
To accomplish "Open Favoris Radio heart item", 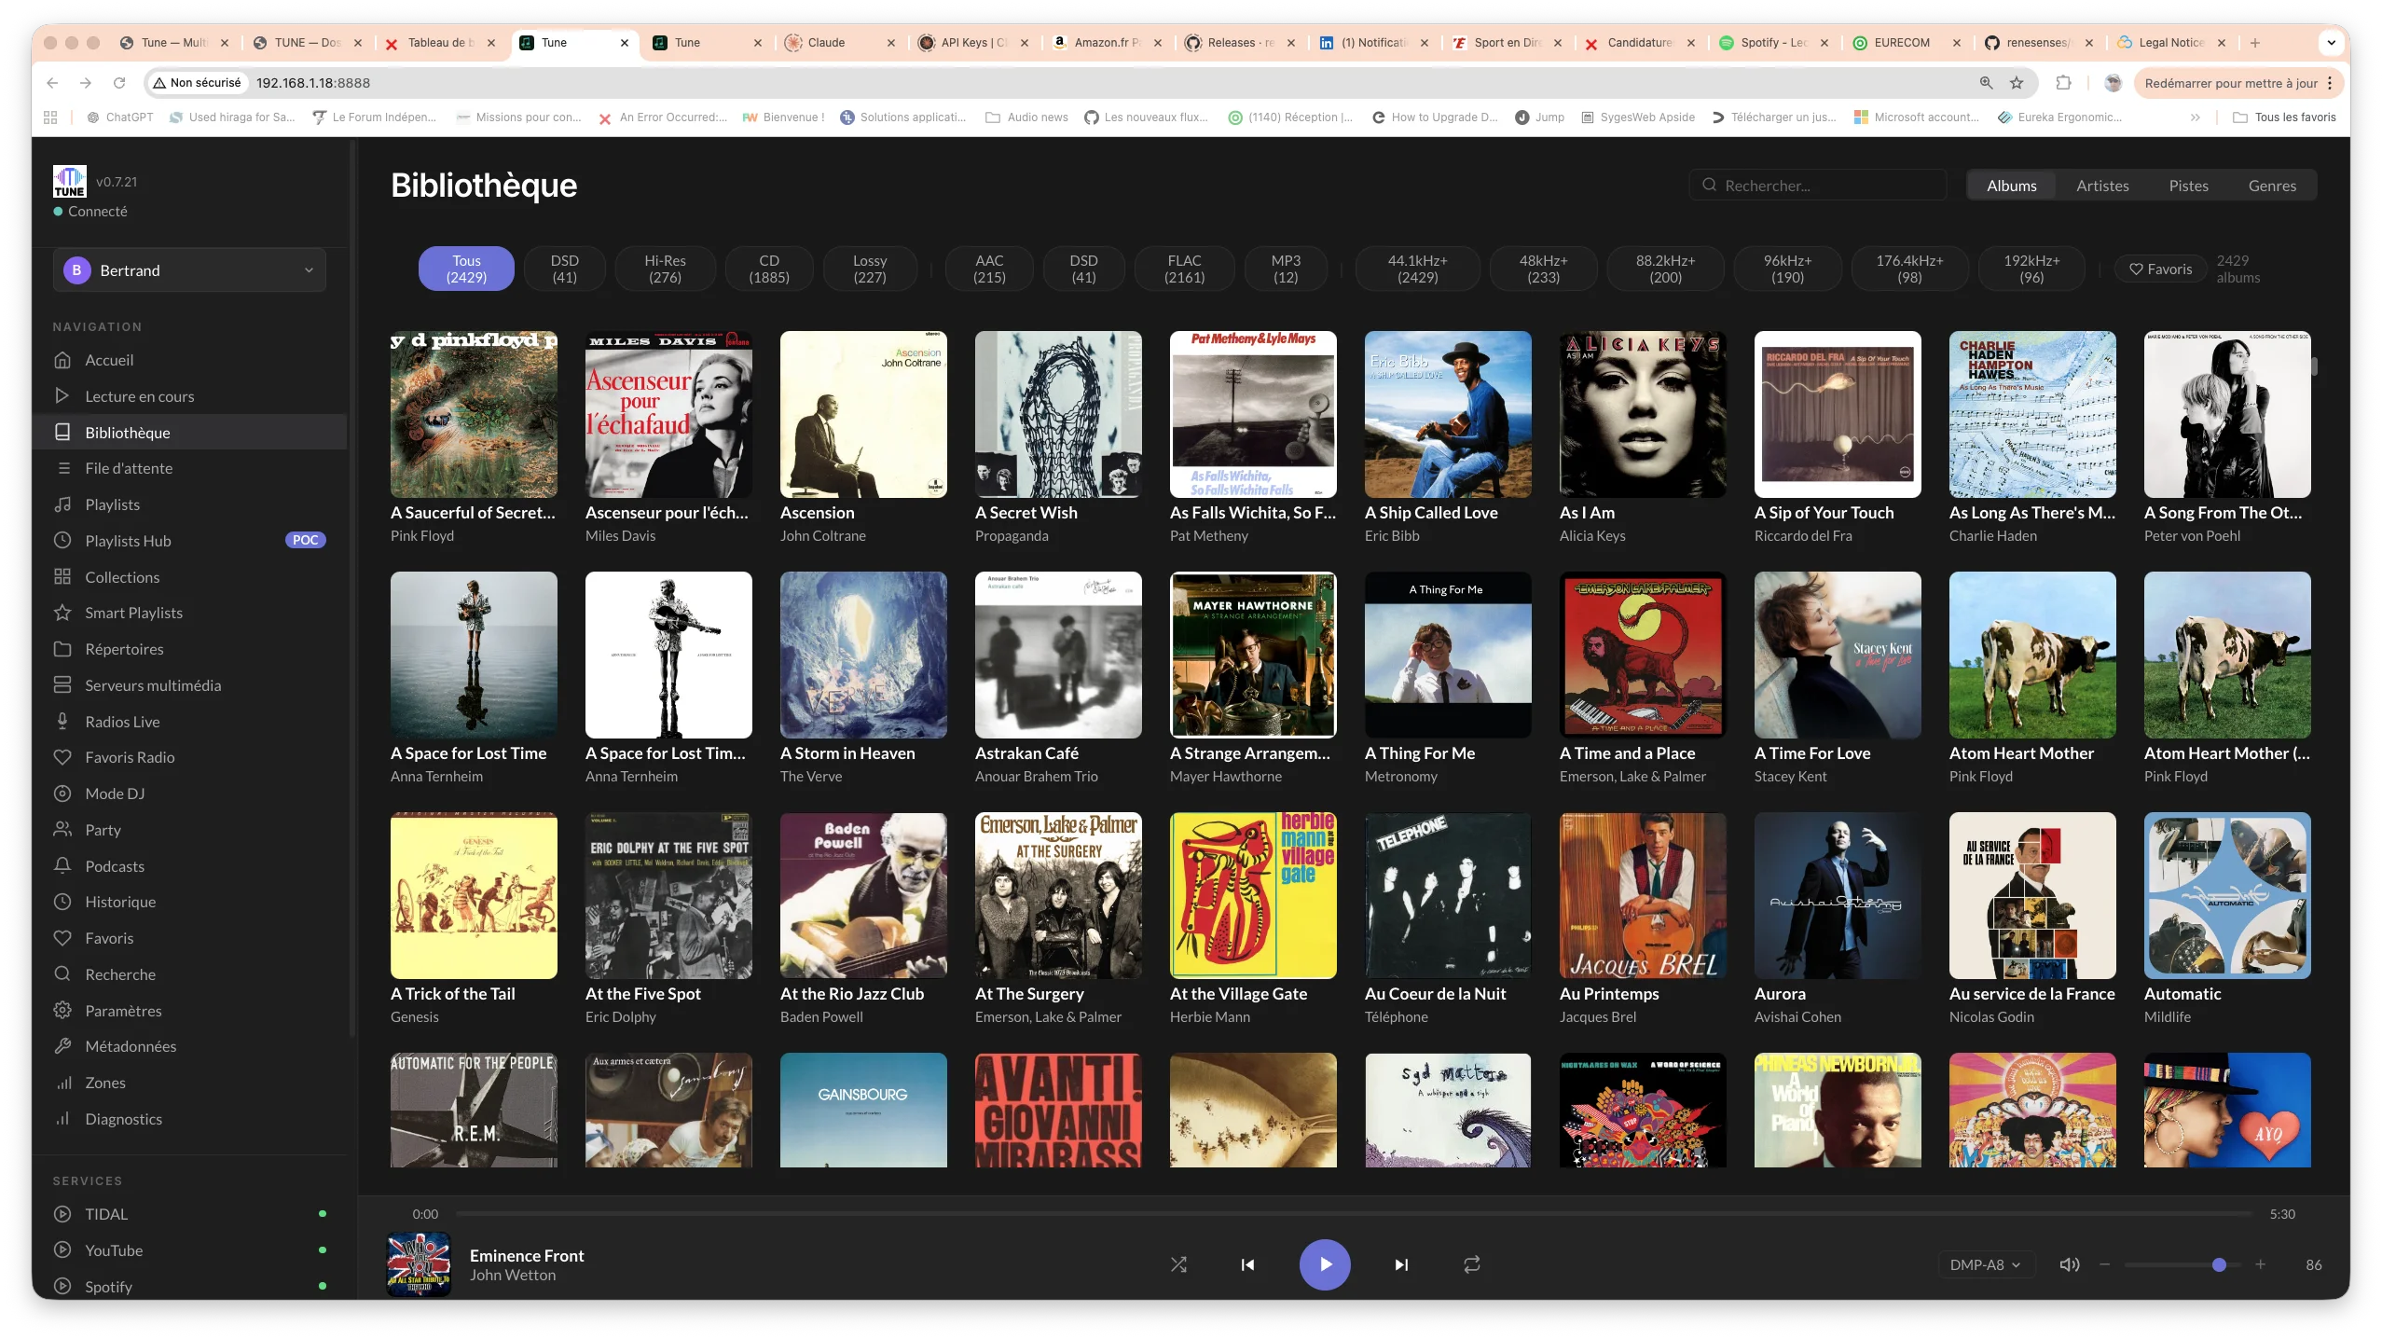I will click(189, 757).
